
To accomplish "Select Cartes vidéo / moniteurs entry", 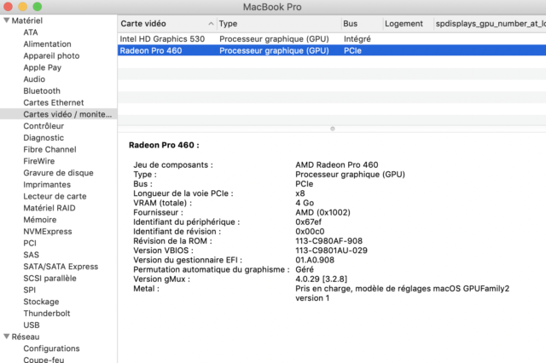I will pos(59,114).
